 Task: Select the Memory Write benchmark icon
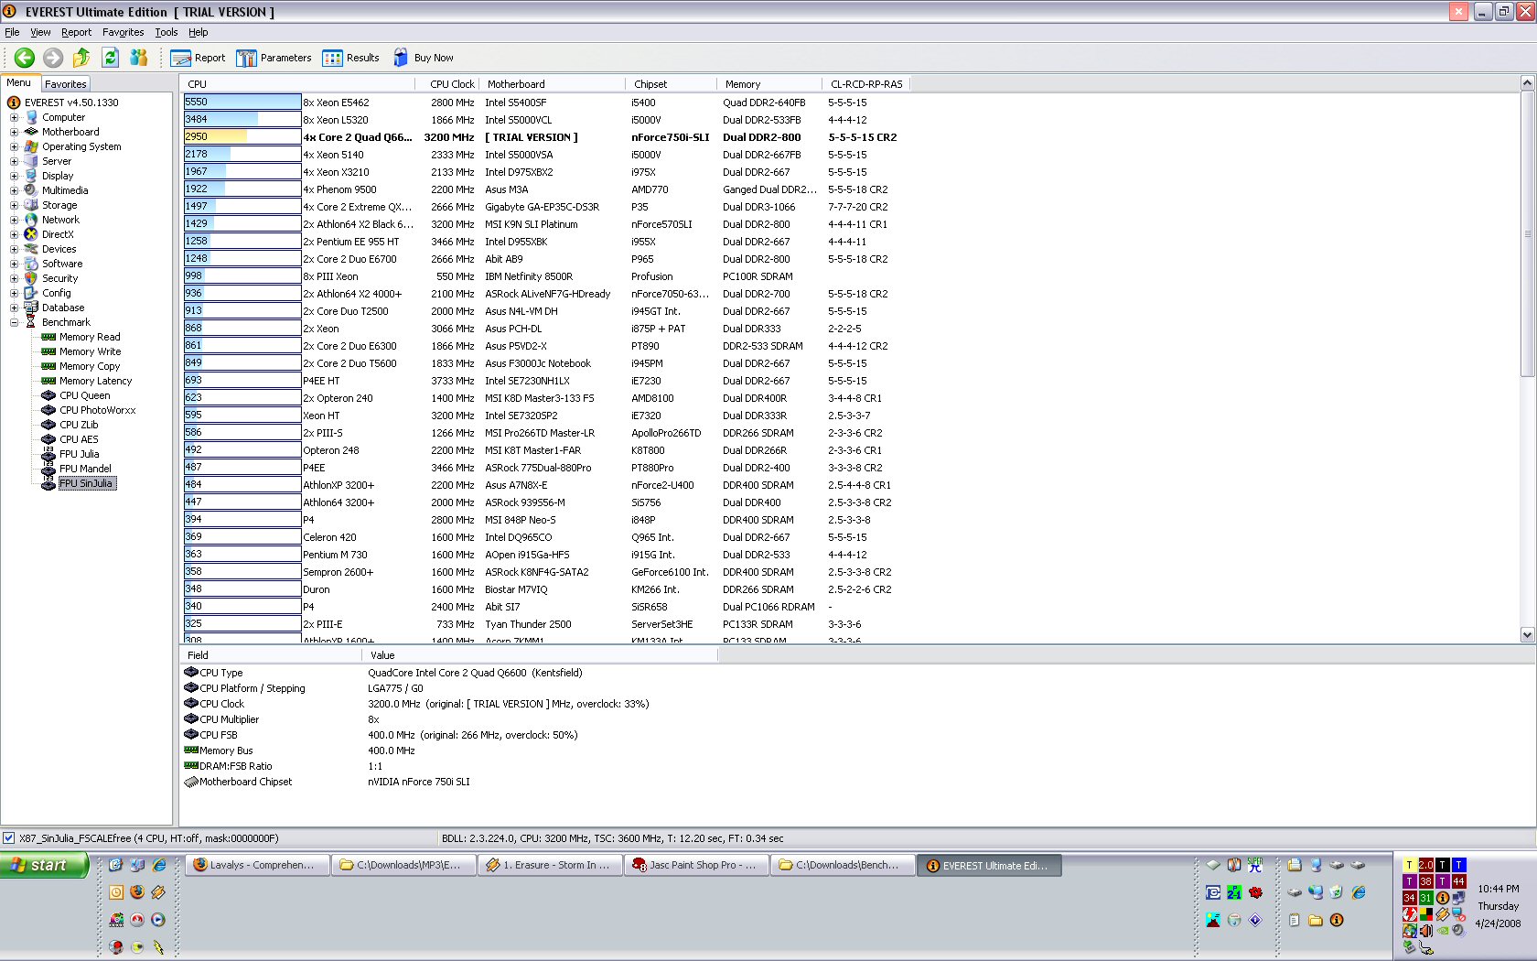coord(48,351)
